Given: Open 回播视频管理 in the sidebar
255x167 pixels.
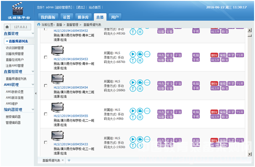Looking at the screenshot, I should point(15,54).
